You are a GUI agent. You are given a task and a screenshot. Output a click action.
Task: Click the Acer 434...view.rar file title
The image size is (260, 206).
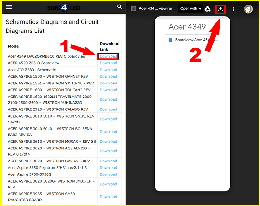155,8
